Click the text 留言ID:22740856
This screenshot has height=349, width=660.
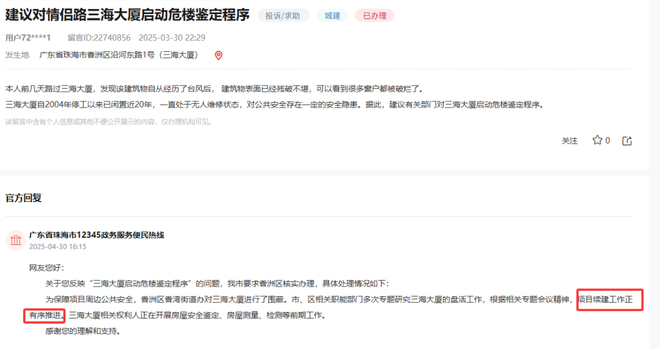click(x=99, y=38)
